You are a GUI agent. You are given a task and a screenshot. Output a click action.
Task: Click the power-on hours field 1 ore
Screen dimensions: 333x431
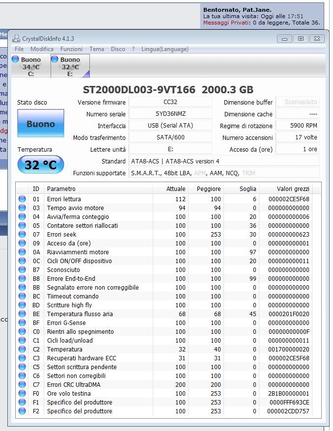point(298,149)
